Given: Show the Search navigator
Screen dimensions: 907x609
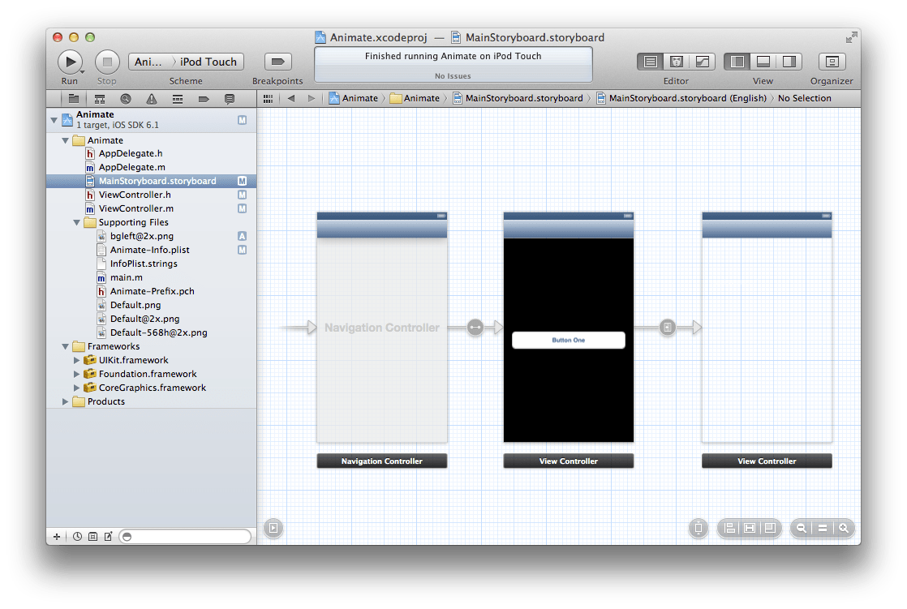Looking at the screenshot, I should coord(126,99).
